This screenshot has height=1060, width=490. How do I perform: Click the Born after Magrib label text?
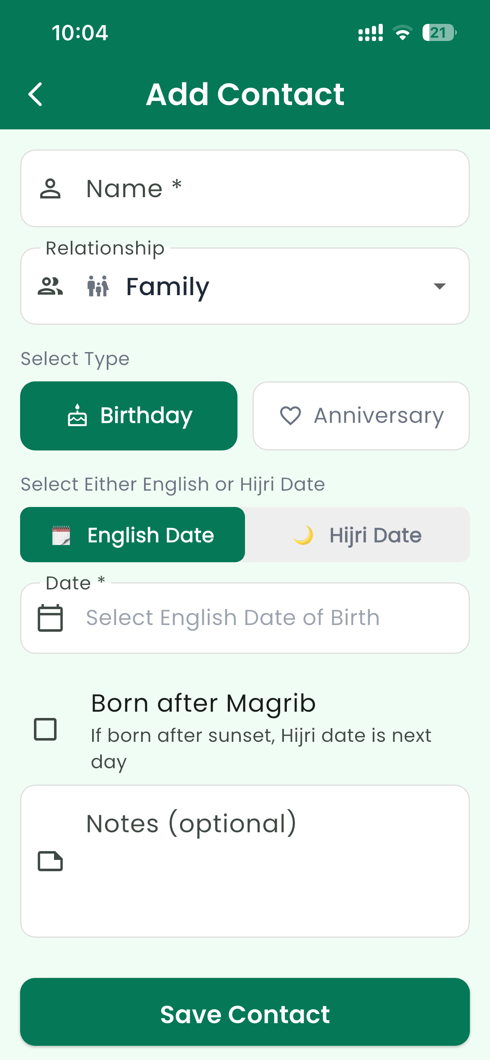(203, 703)
